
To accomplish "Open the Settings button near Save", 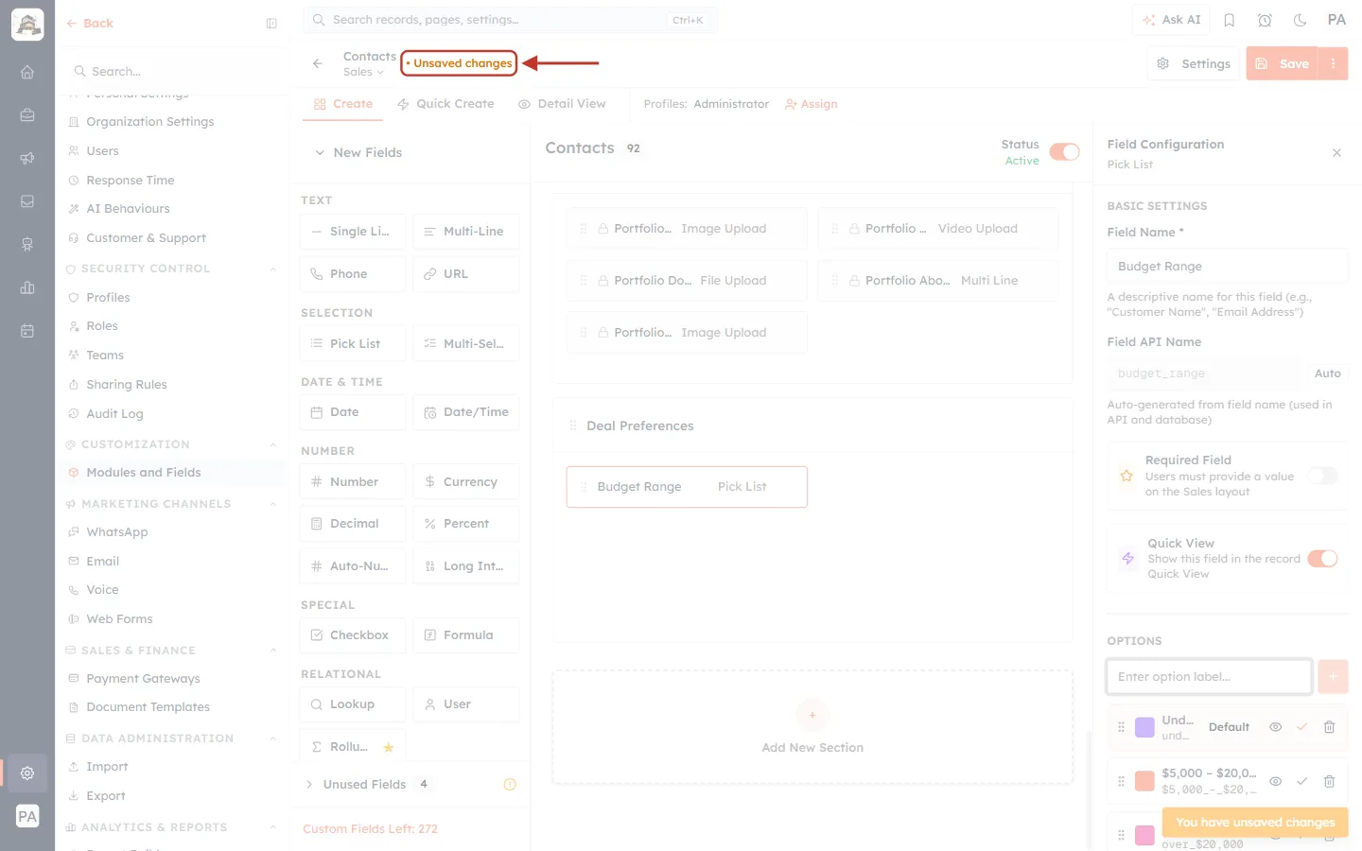I will coord(1194,63).
